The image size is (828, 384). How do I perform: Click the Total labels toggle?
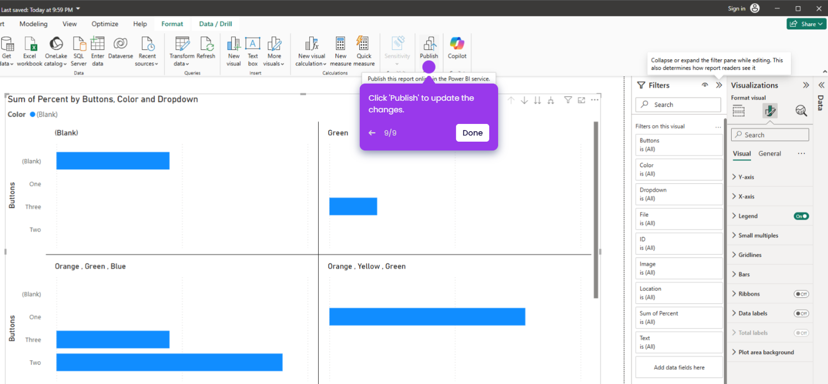[x=801, y=333]
